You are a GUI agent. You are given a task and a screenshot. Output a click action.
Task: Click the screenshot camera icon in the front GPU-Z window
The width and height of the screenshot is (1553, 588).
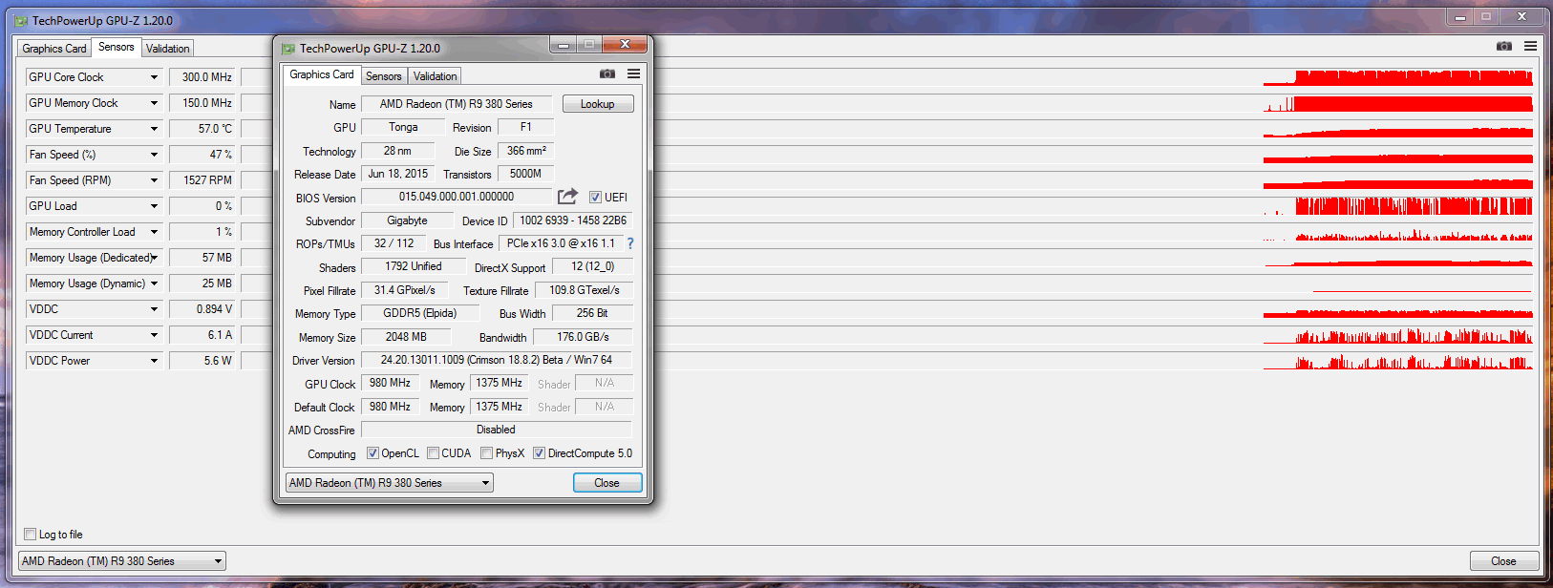(607, 73)
